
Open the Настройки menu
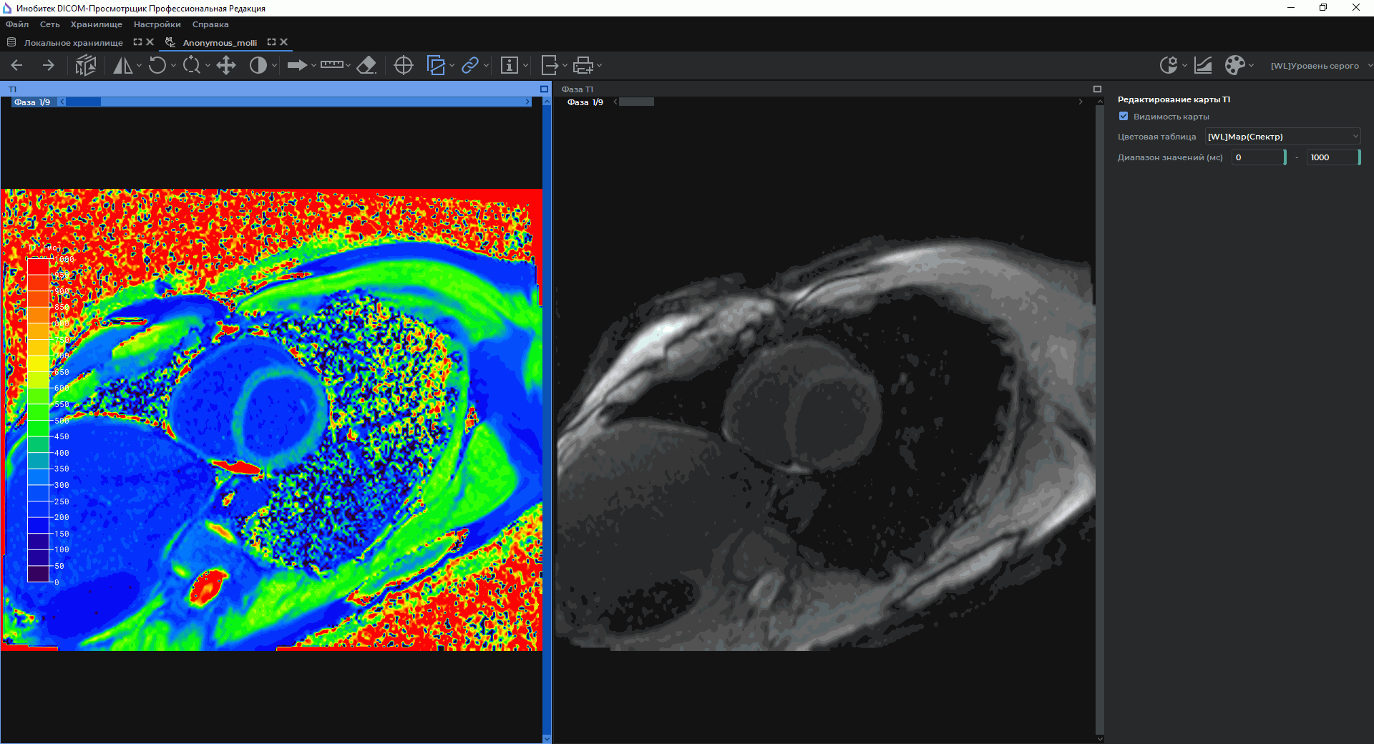[x=157, y=24]
